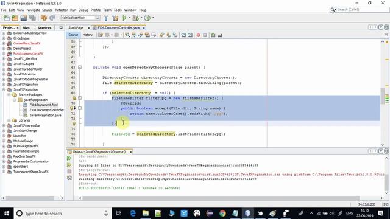The image size is (390, 219).
Task: Open the Windows Start menu
Action: (7, 214)
